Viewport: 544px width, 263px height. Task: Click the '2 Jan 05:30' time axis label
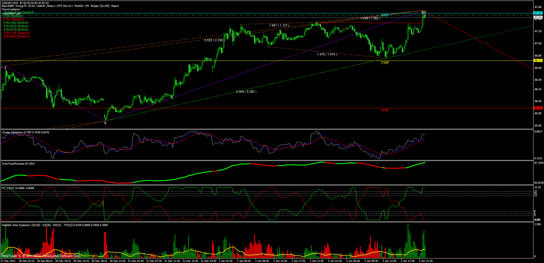[x=244, y=261]
